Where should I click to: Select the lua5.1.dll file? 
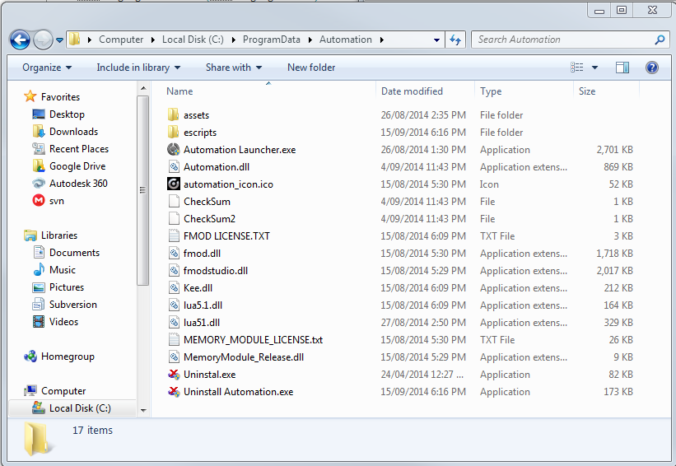[203, 305]
